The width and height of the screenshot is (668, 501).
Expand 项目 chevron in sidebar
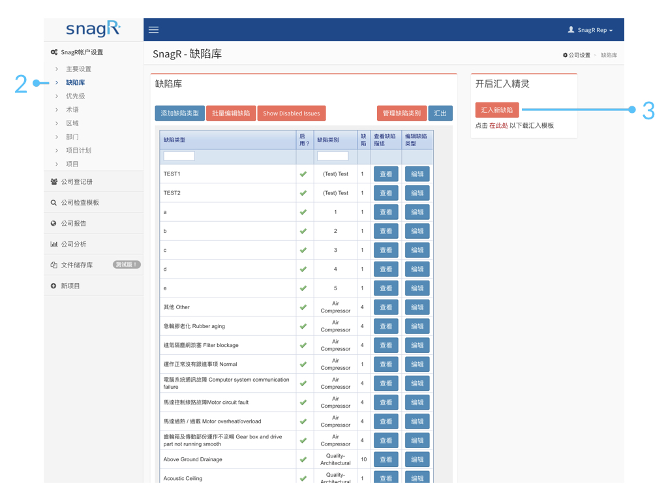click(57, 164)
